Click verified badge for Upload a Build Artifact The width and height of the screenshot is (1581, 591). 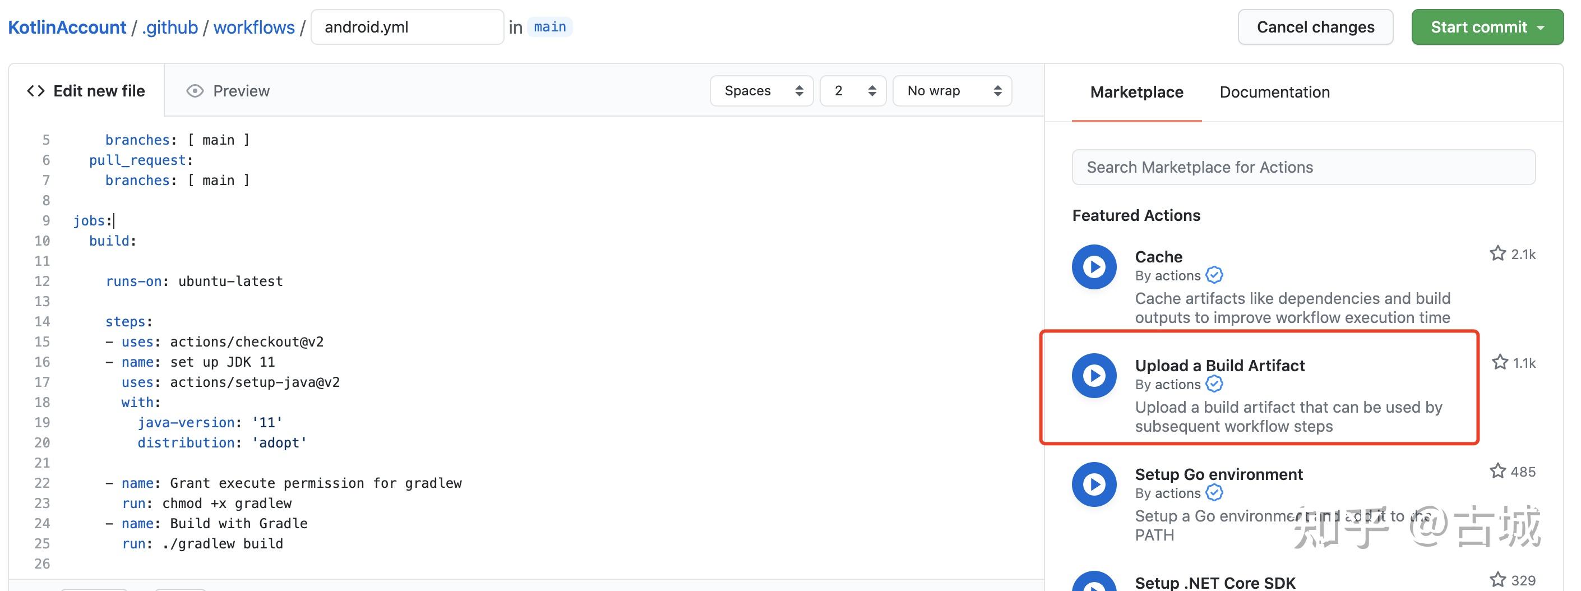coord(1214,384)
